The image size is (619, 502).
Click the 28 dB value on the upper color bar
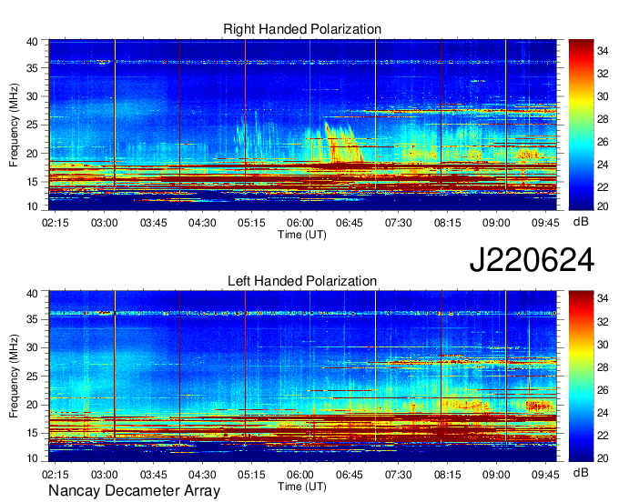pos(603,119)
